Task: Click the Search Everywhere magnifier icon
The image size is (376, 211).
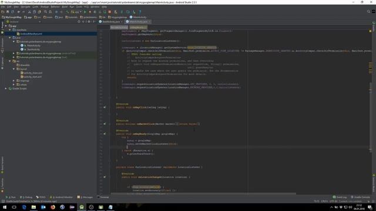Action: (x=368, y=12)
